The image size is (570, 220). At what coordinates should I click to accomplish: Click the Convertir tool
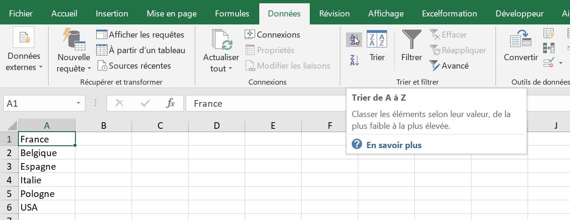pyautogui.click(x=520, y=46)
